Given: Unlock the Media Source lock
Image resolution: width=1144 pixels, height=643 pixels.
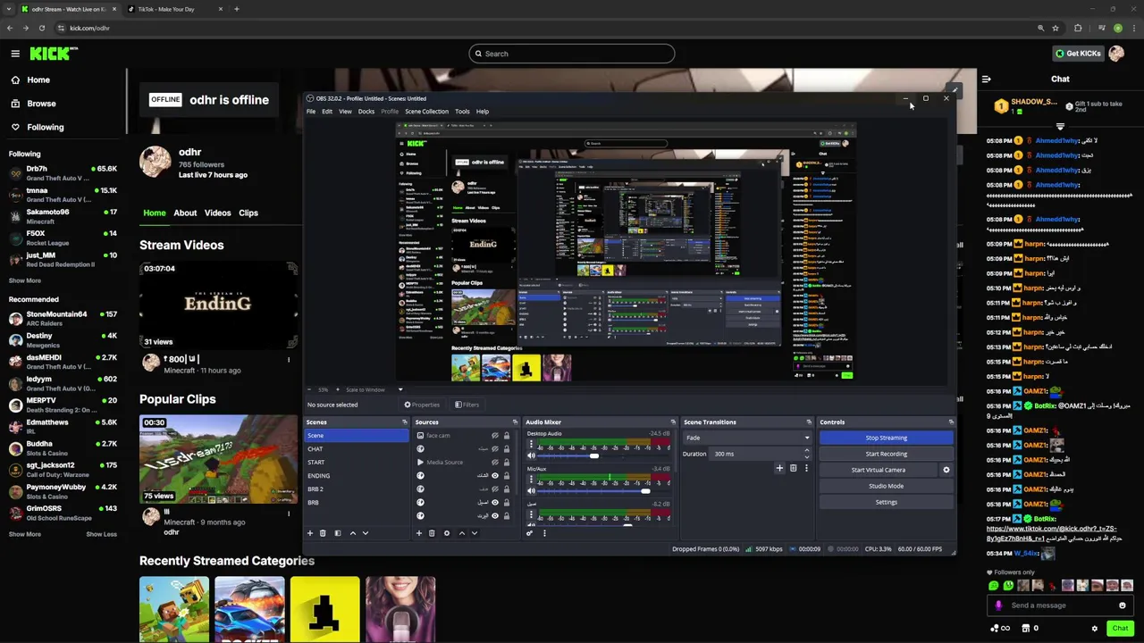Looking at the screenshot, I should point(507,463).
